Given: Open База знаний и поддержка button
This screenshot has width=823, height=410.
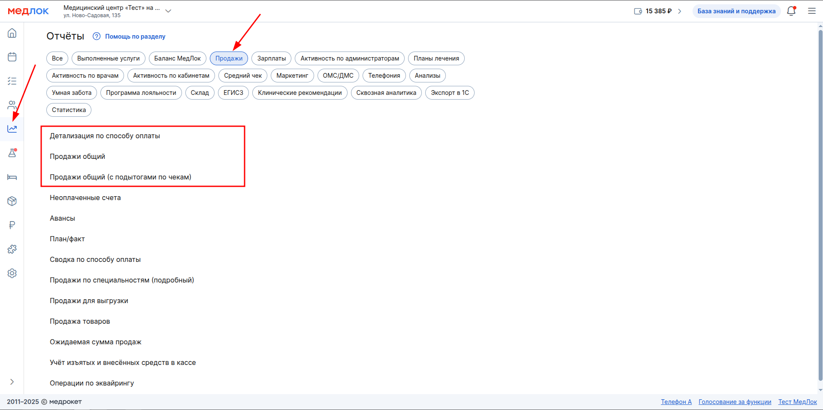Looking at the screenshot, I should tap(736, 11).
